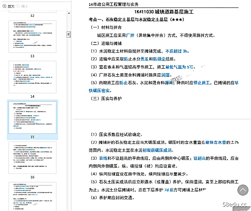The image size is (251, 211).
Task: Click subheading (一) 材料与拌合
Action: click(106, 27)
